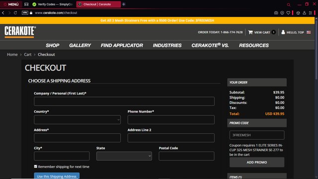The image size is (318, 179).
Task: Open the Shop menu
Action: [53, 45]
